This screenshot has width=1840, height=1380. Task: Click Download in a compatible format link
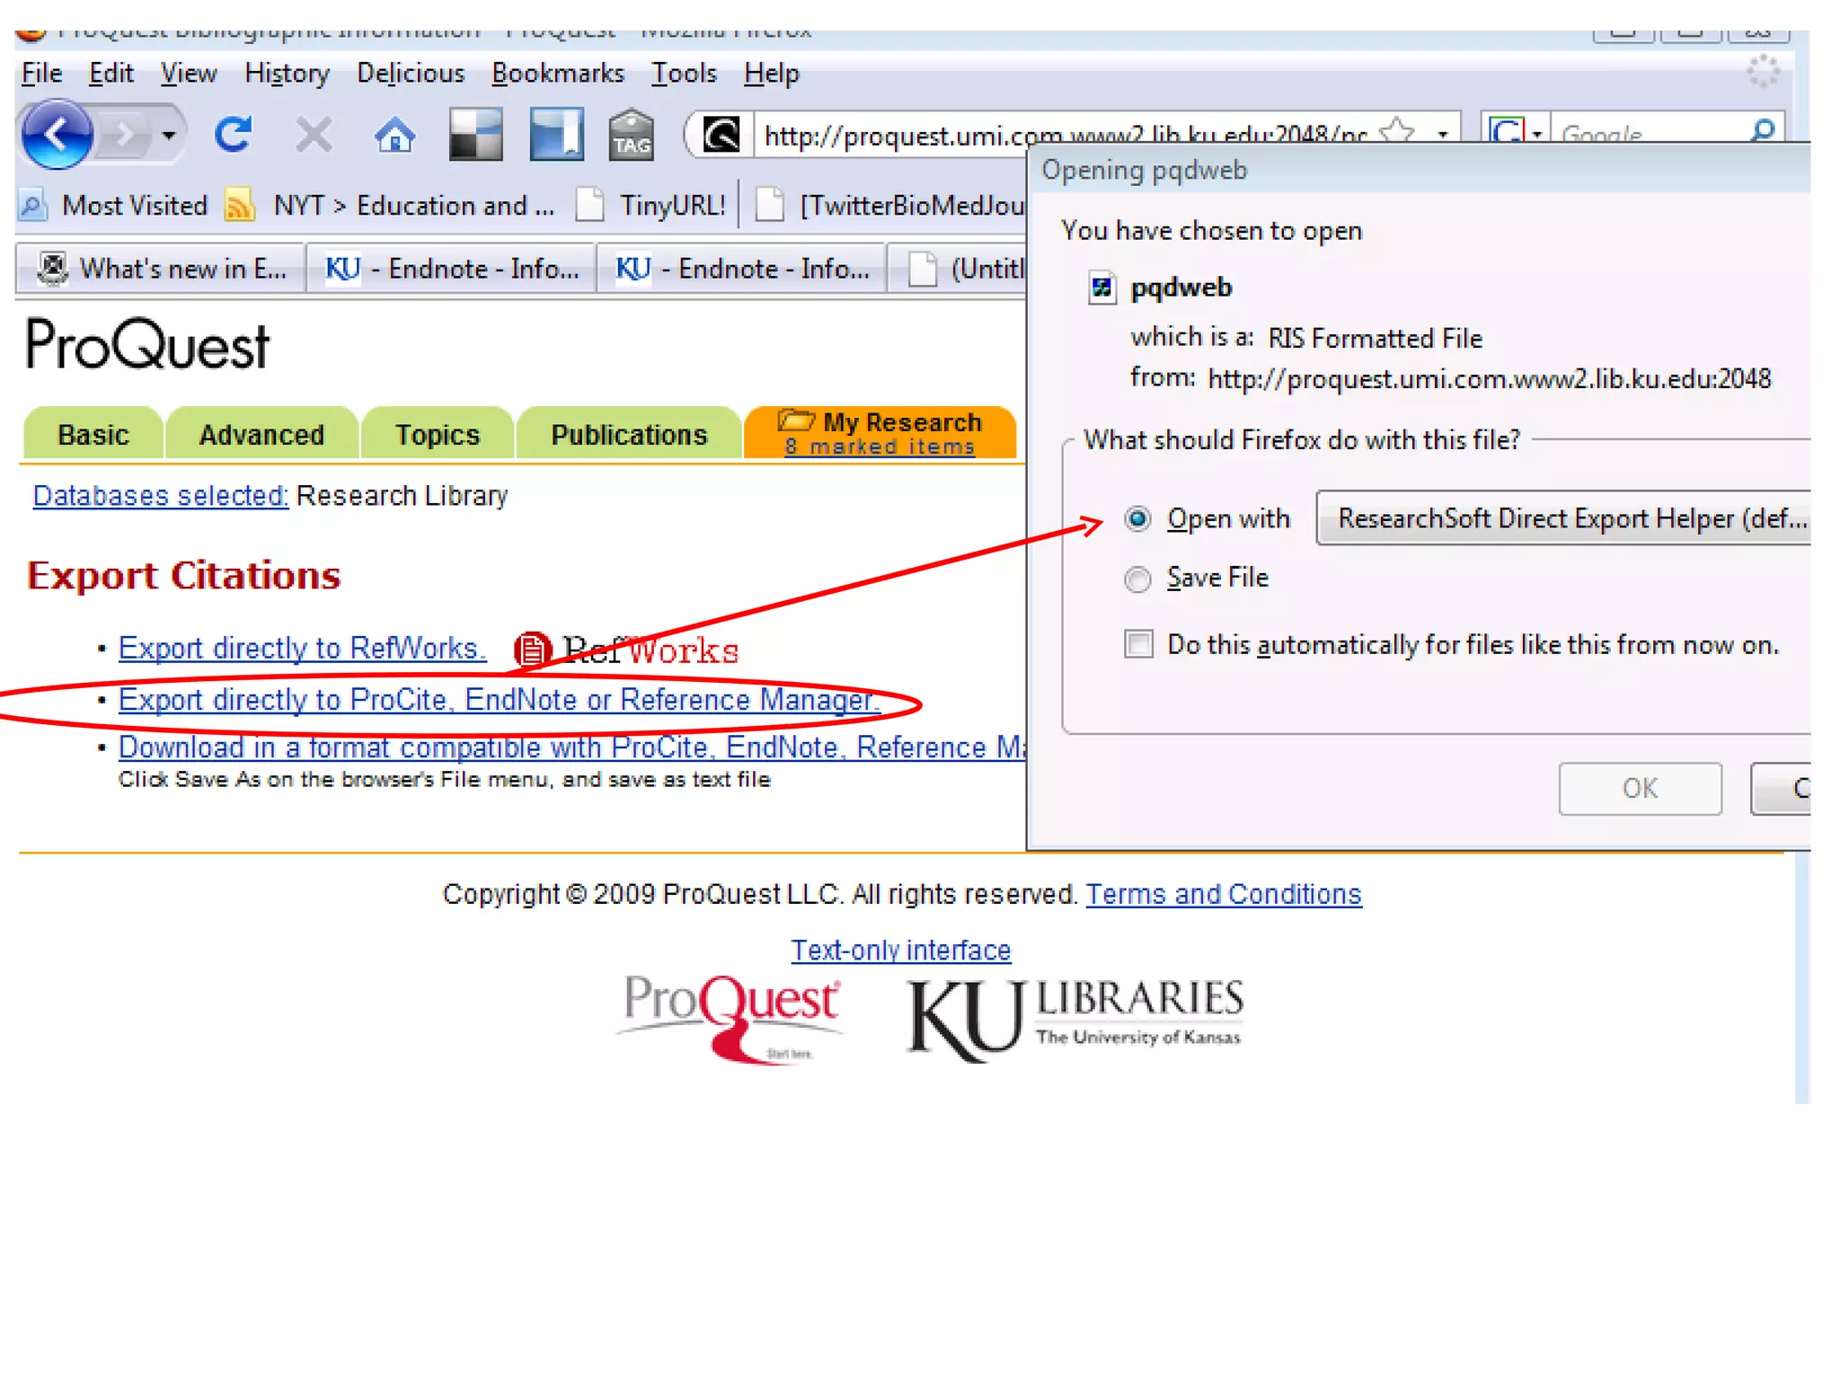(x=571, y=747)
